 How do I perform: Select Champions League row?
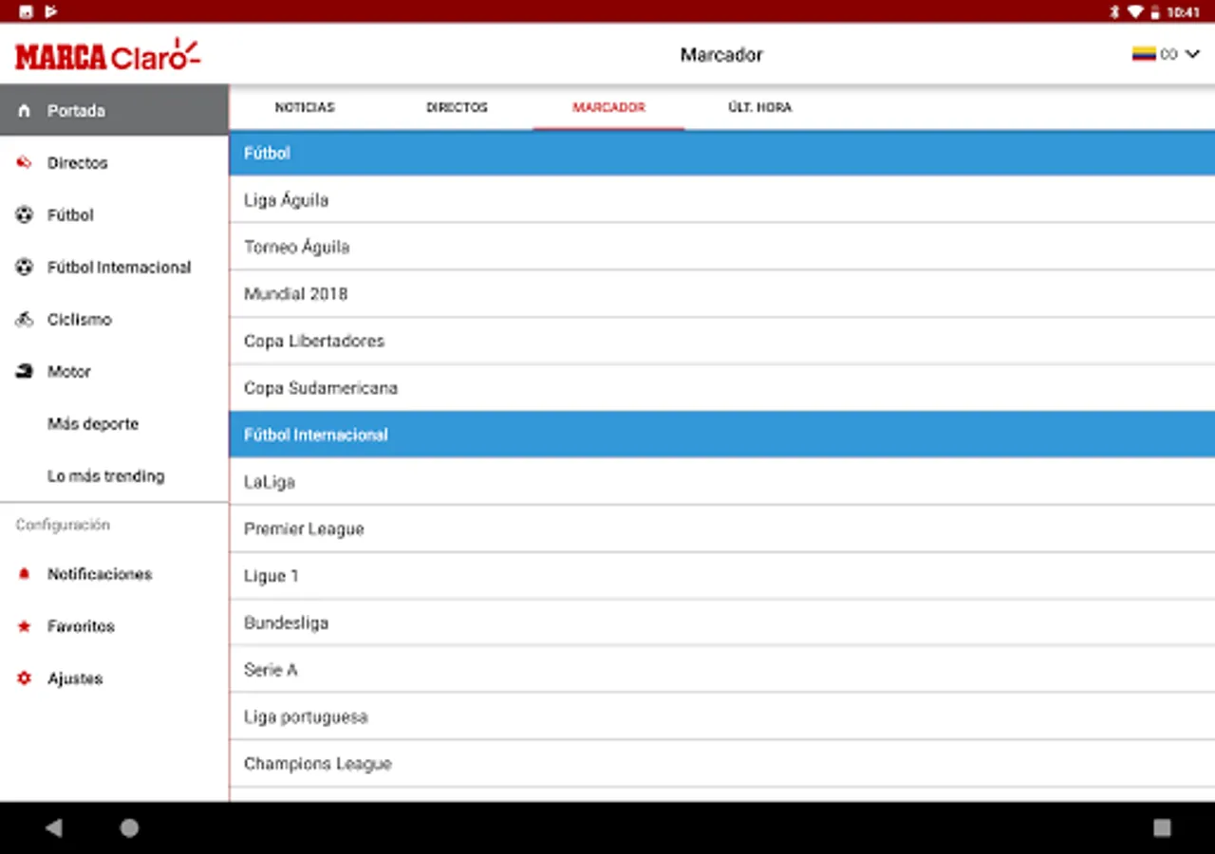pyautogui.click(x=722, y=763)
